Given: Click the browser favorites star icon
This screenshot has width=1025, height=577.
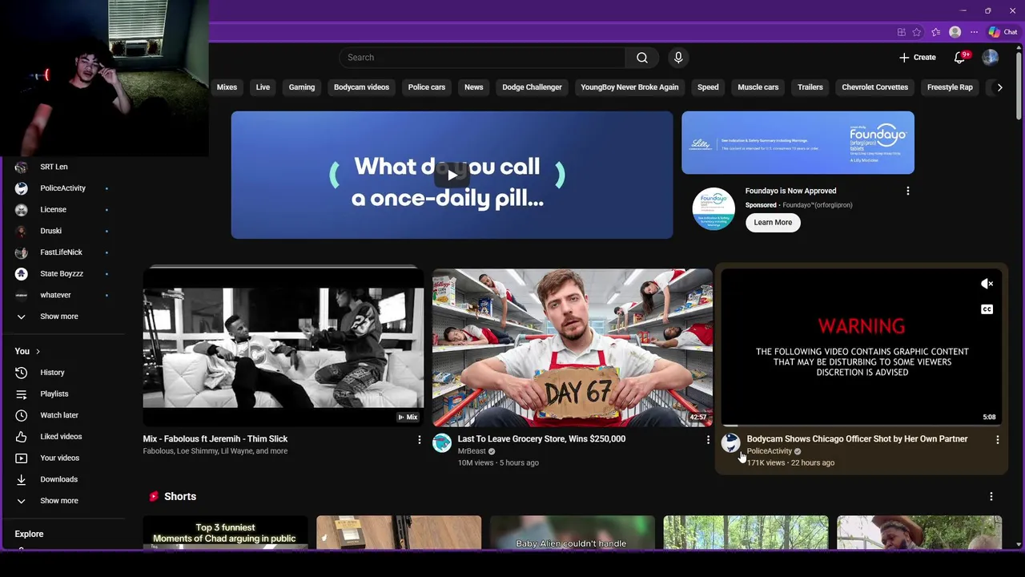Looking at the screenshot, I should coord(917,32).
